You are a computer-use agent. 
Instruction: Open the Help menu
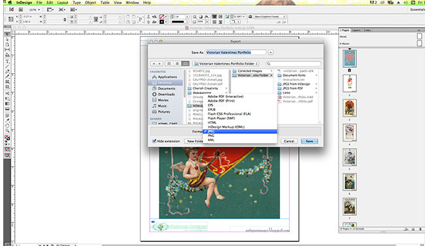(147, 3)
